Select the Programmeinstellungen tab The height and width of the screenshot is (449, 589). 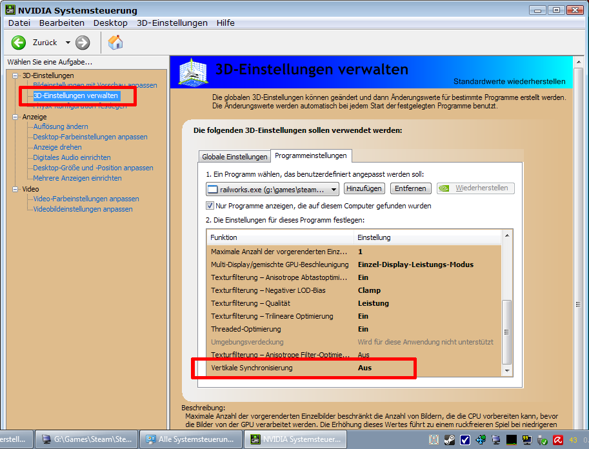point(311,155)
